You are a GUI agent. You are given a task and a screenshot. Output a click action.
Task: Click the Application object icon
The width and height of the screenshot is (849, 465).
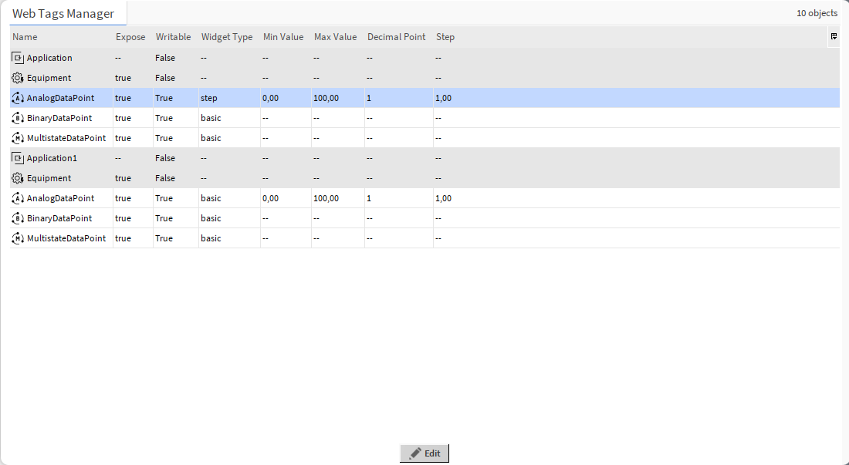pos(17,57)
